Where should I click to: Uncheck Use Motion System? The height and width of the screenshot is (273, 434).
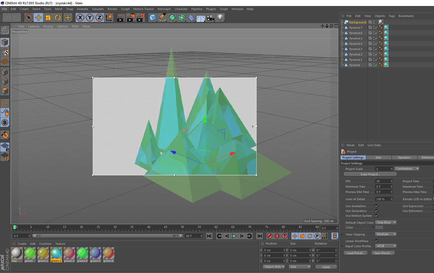(376, 216)
